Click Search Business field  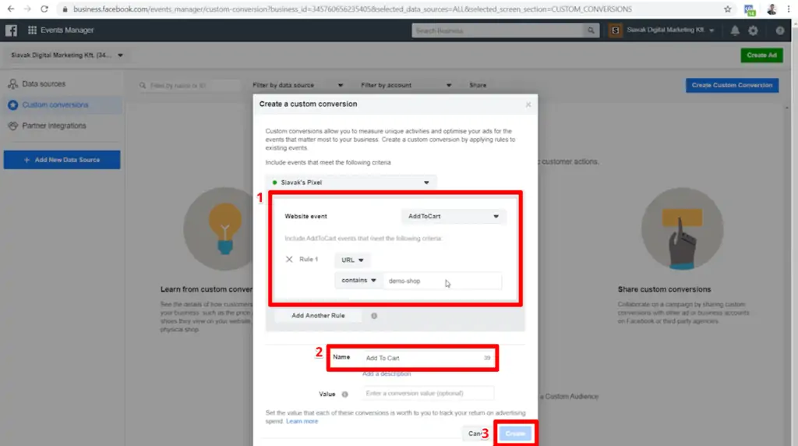click(x=499, y=30)
